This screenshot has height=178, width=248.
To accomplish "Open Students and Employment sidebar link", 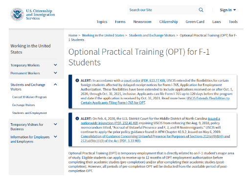I will 29,113.
